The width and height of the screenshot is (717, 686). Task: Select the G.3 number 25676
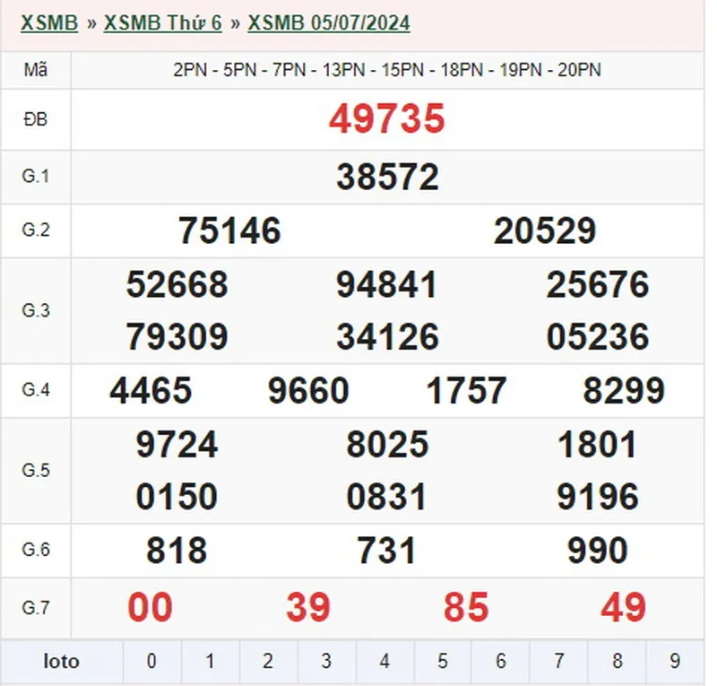coord(598,284)
